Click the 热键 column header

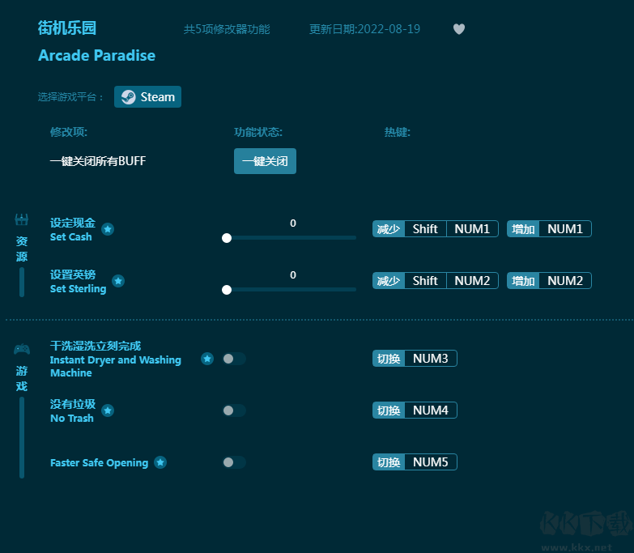397,132
